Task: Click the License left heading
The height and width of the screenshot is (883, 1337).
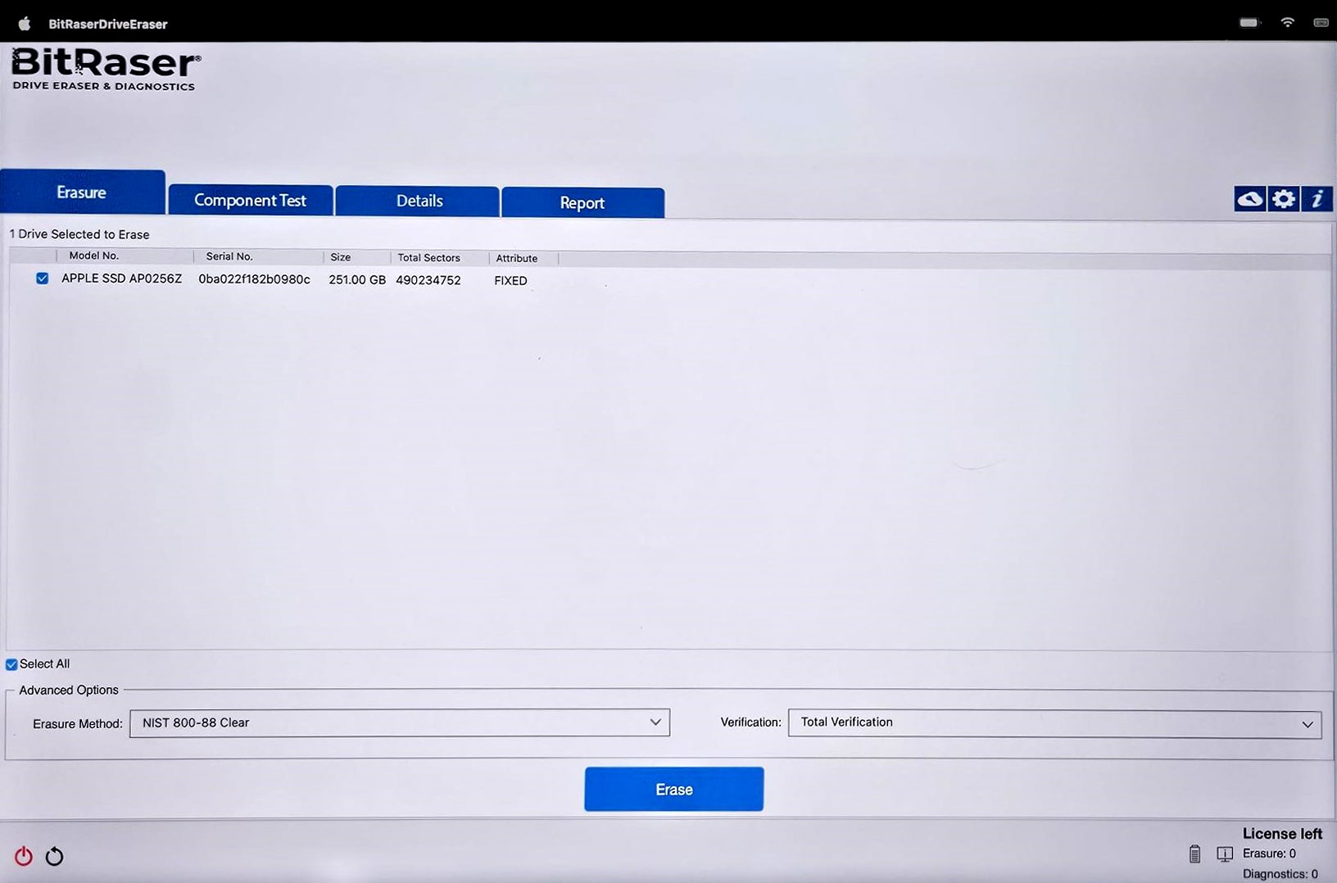Action: pyautogui.click(x=1282, y=834)
